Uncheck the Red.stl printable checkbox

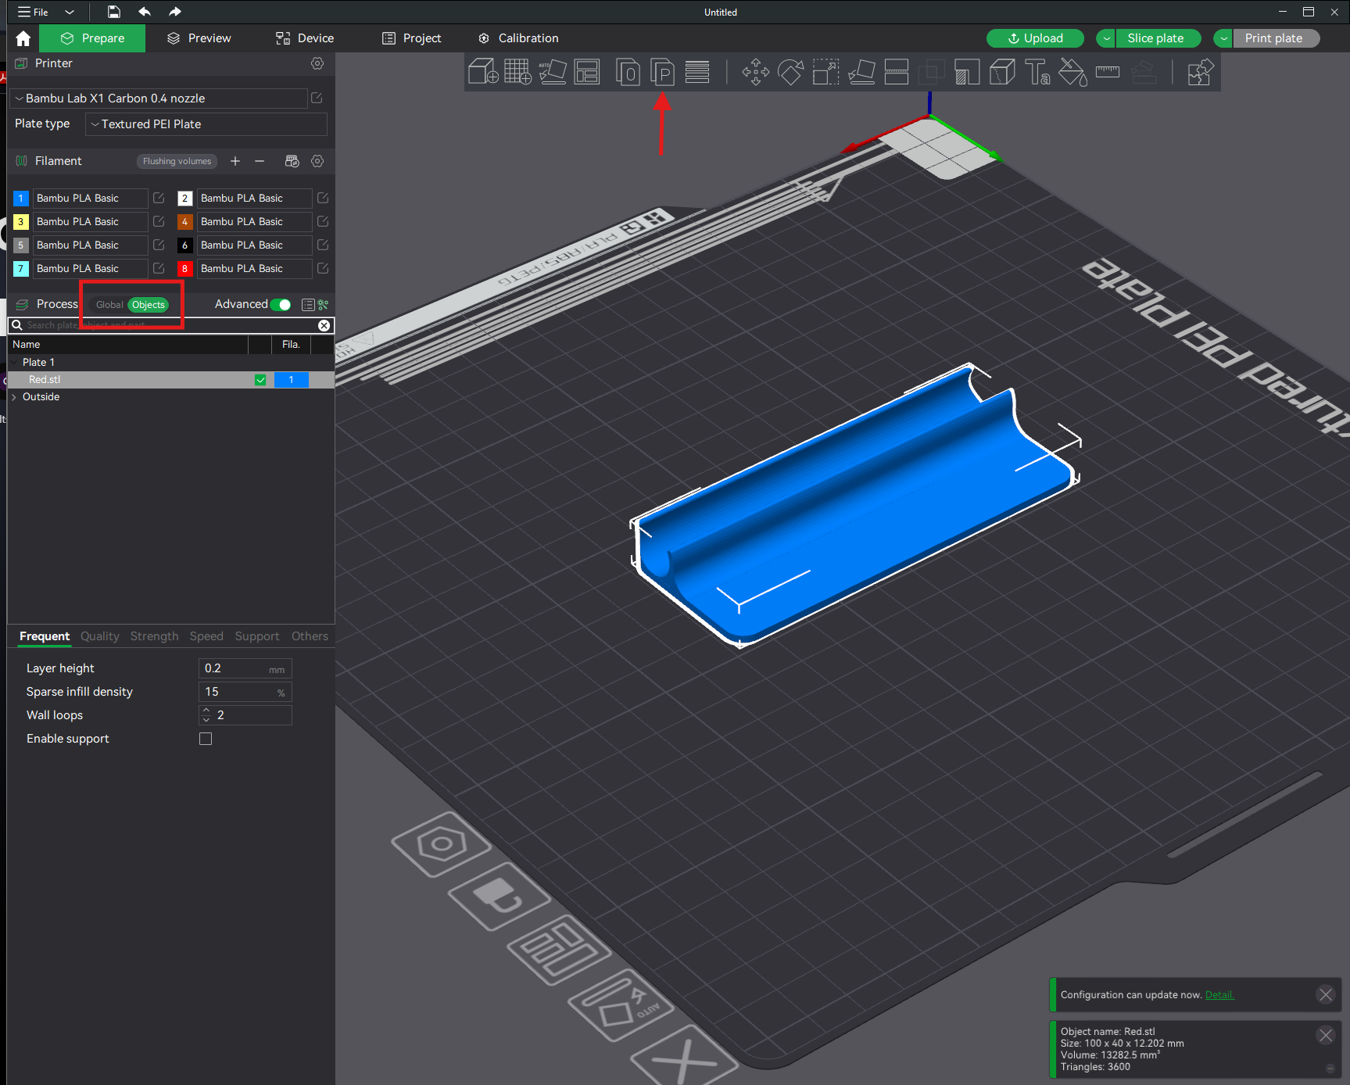[x=260, y=380]
